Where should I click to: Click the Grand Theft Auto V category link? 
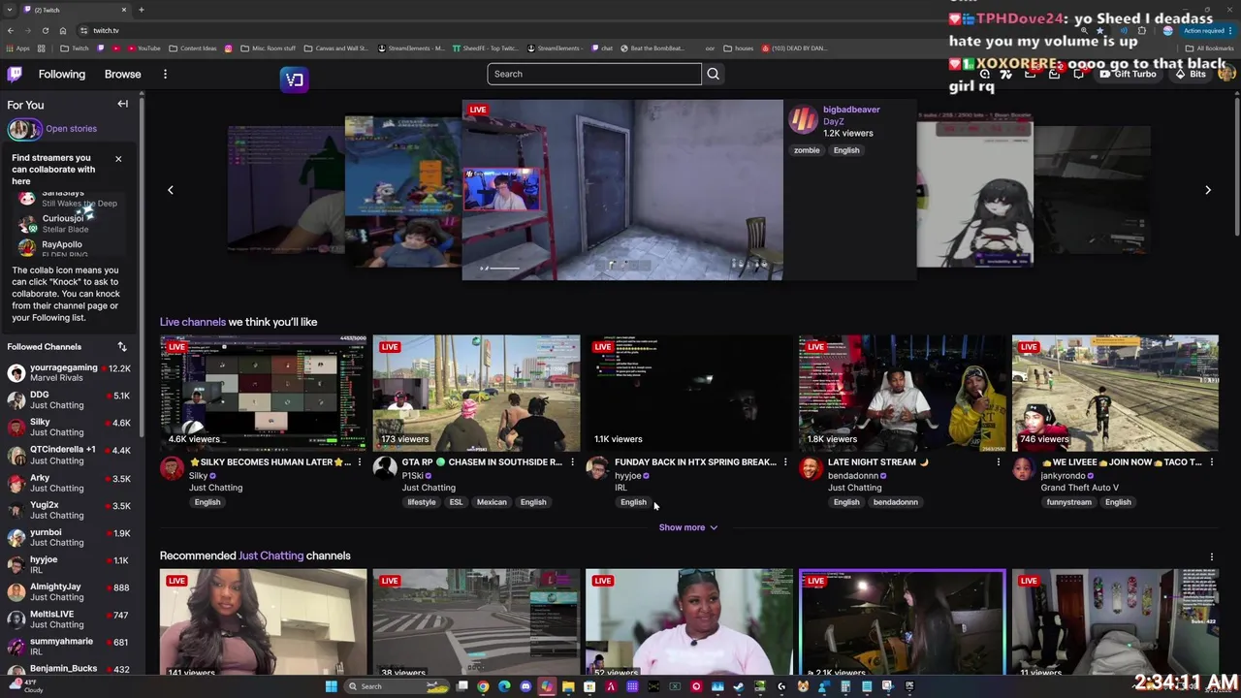coord(1079,488)
